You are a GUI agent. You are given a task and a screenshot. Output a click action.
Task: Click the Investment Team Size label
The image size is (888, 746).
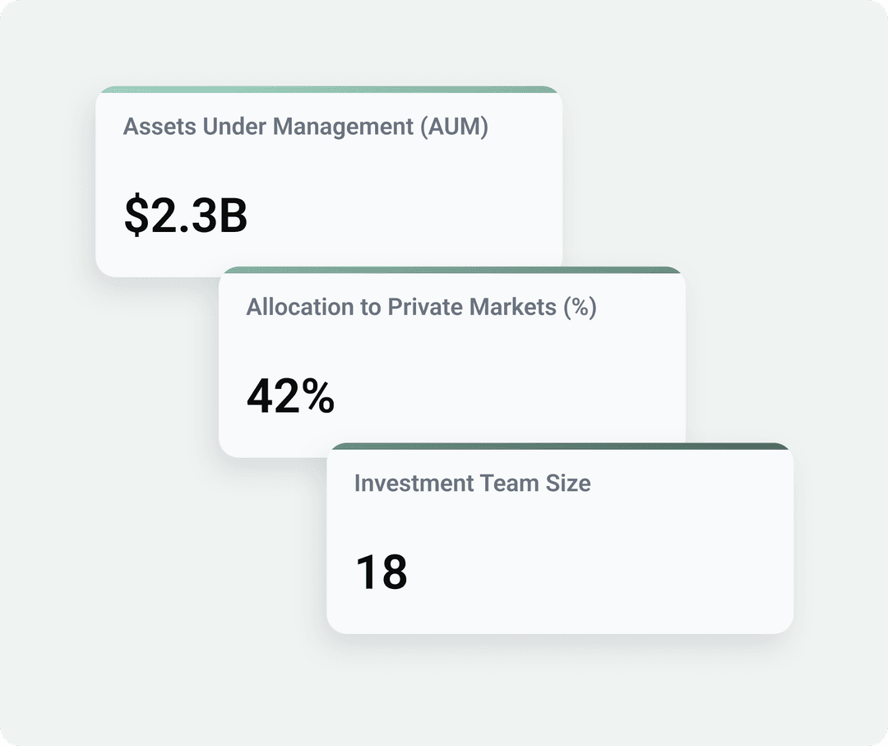coord(472,483)
